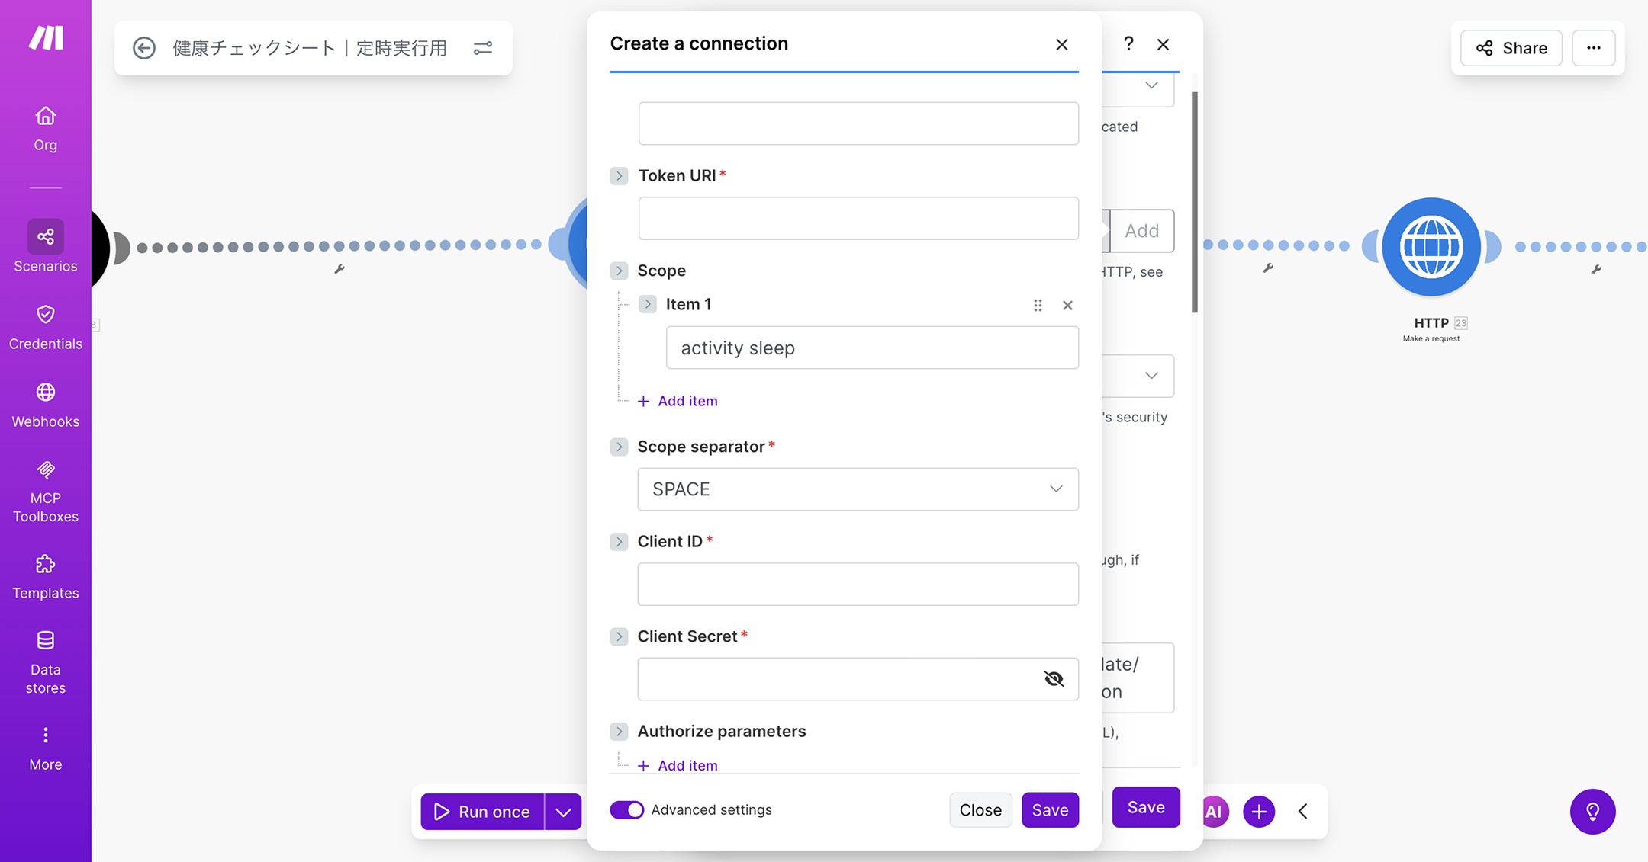Go to the Credentials section
Screen dimensions: 1648x862
tap(45, 328)
